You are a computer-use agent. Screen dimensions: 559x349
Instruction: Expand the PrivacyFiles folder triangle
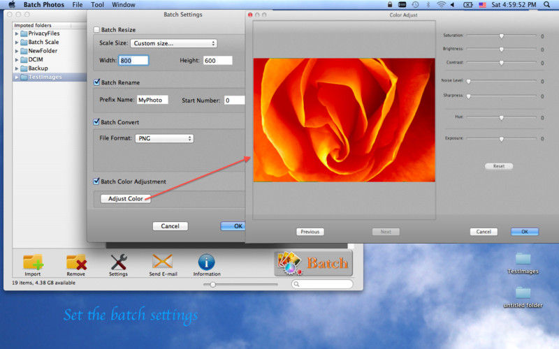(16, 34)
